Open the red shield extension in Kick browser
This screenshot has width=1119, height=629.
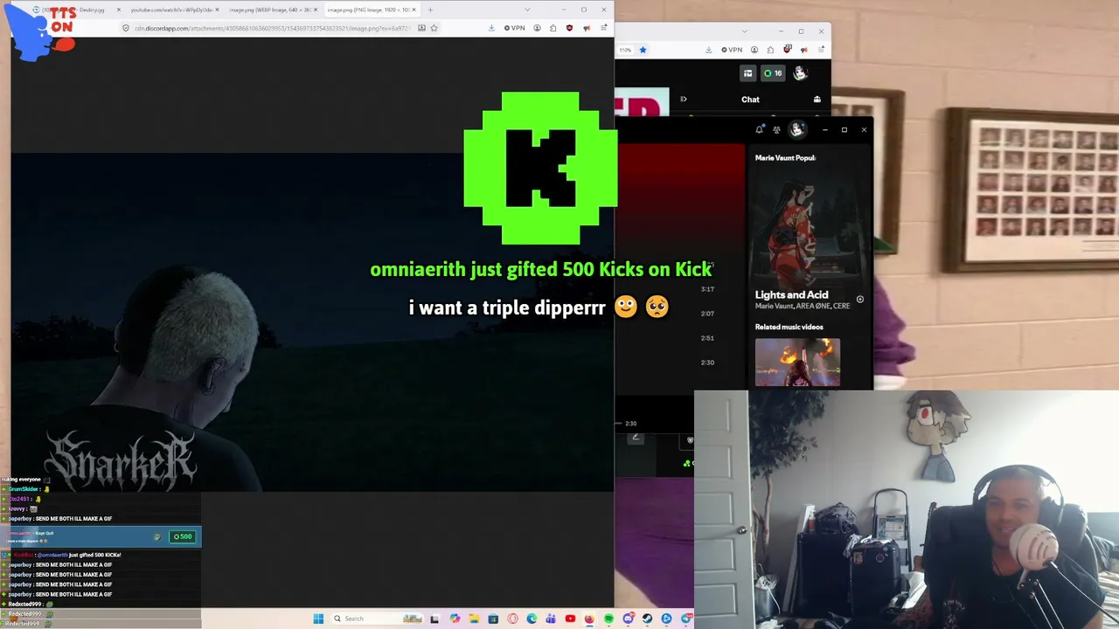788,50
